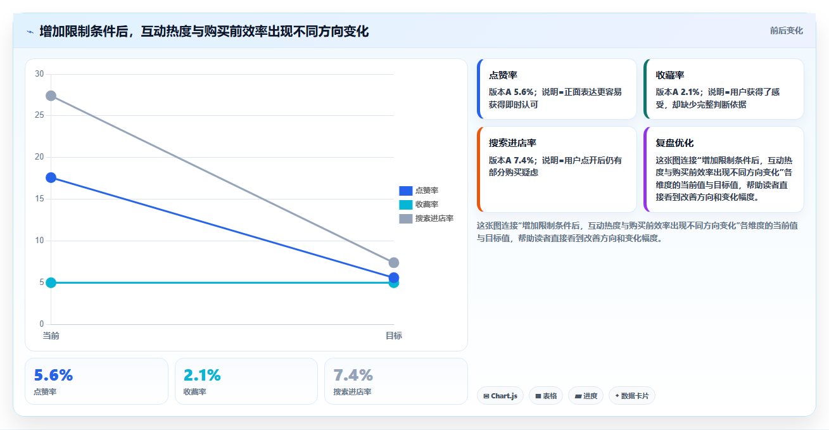Screen dimensions: 829x430
Task: Click the square icon in 表格 chip
Action: pos(538,396)
